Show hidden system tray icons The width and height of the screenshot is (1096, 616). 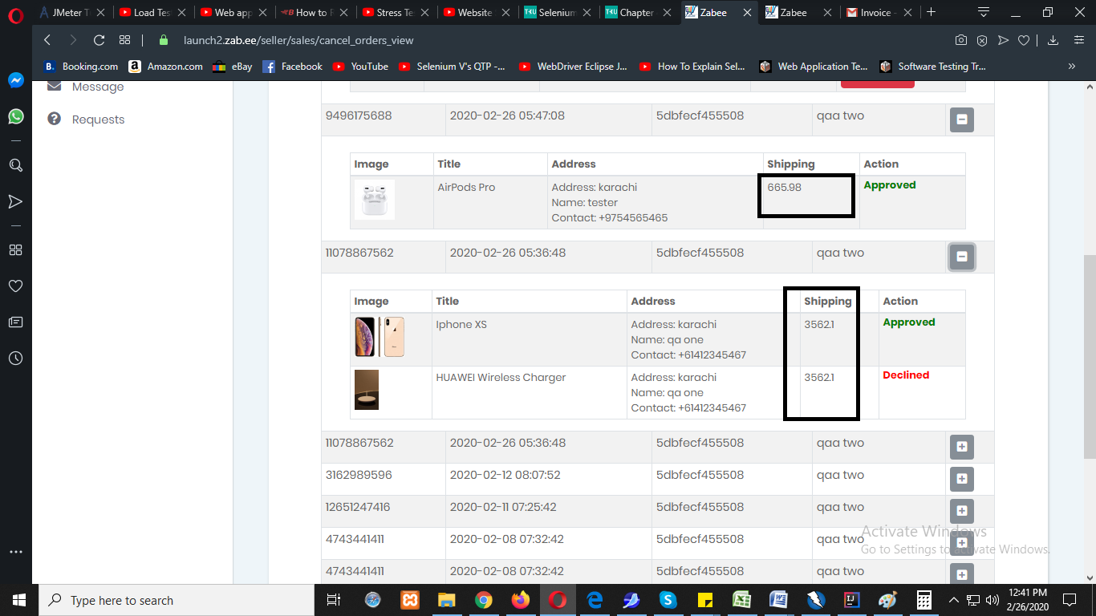pos(954,600)
